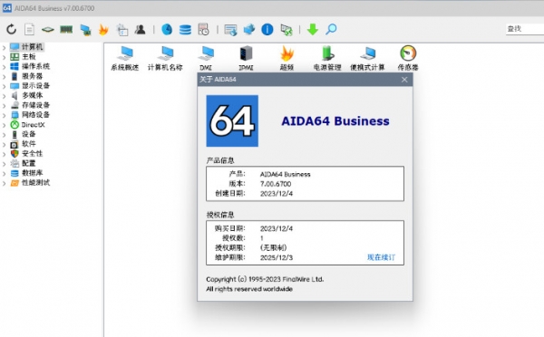Click the AIDA64 title bar app icon
Viewport: 544px width, 337px height.
pos(7,8)
